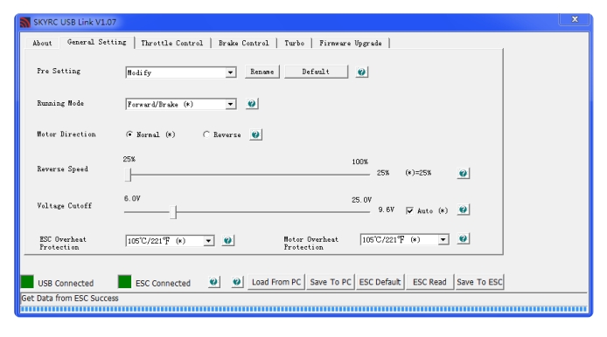Image resolution: width=607 pixels, height=337 pixels.
Task: Open help icon for Motor Direction
Action: [x=255, y=134]
